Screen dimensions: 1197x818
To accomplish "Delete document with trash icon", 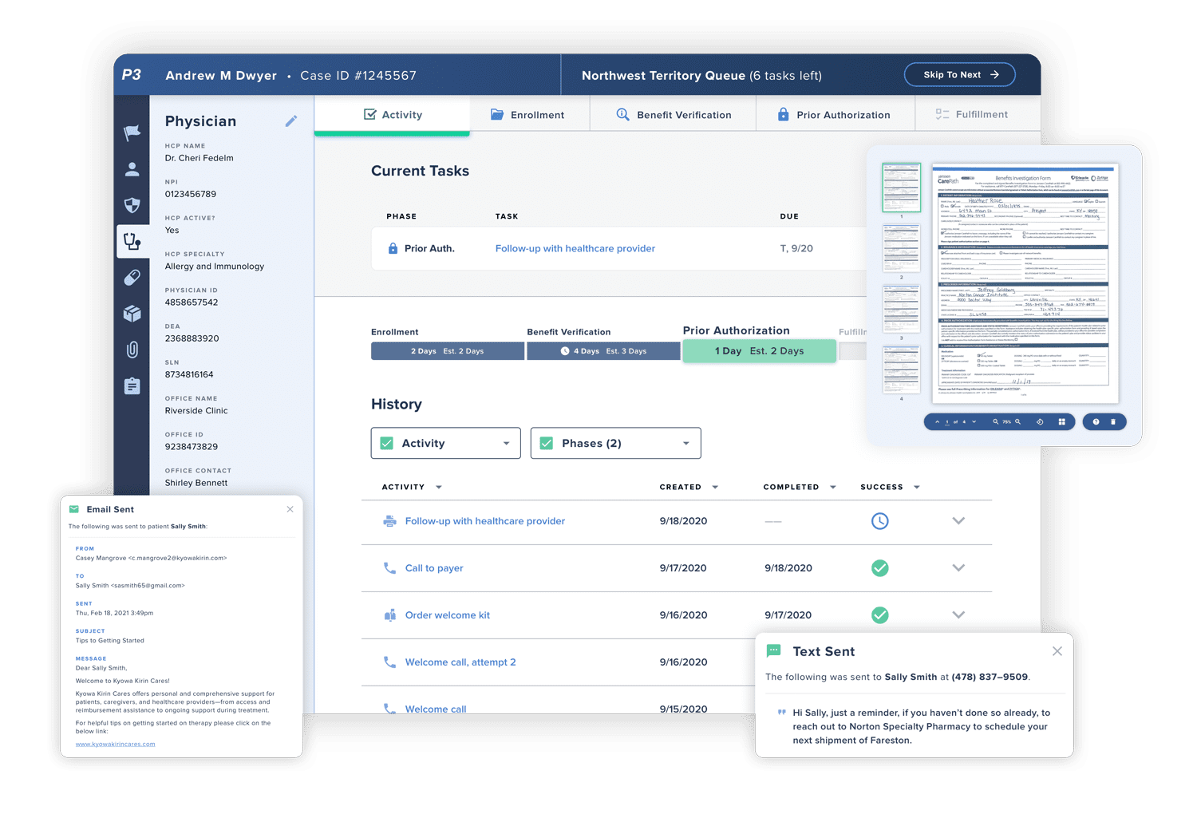I will (x=1113, y=421).
